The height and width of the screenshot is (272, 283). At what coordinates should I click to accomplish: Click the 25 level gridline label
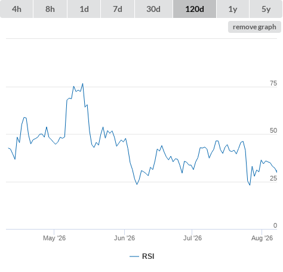(273, 178)
